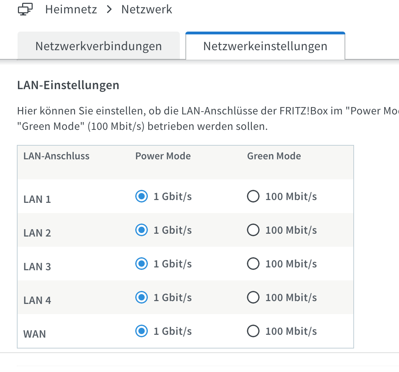Enable 100 Mbit/s on LAN 3
Viewport: 399px width, 372px height.
click(x=253, y=264)
